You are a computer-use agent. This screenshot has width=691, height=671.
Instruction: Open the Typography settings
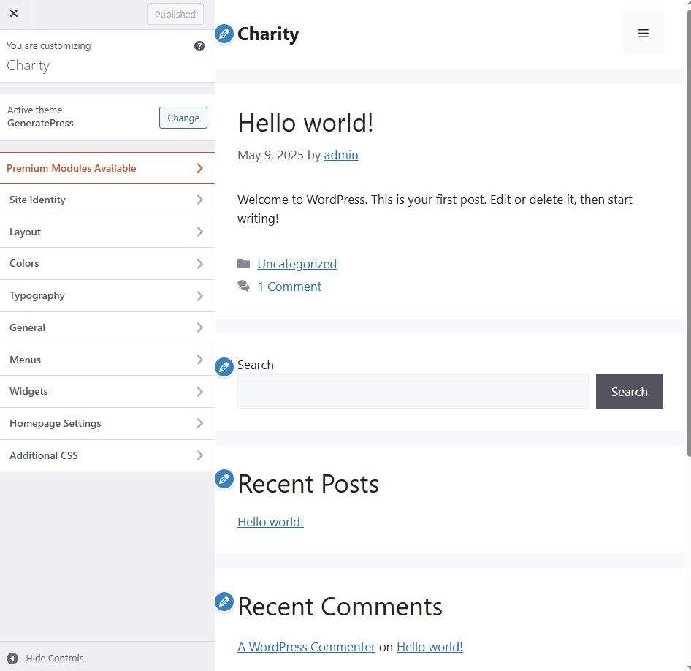[107, 295]
